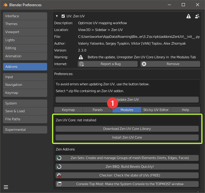Switch to the Keymap preferences tab
Image resolution: width=205 pixels, height=193 pixels.
68,110
